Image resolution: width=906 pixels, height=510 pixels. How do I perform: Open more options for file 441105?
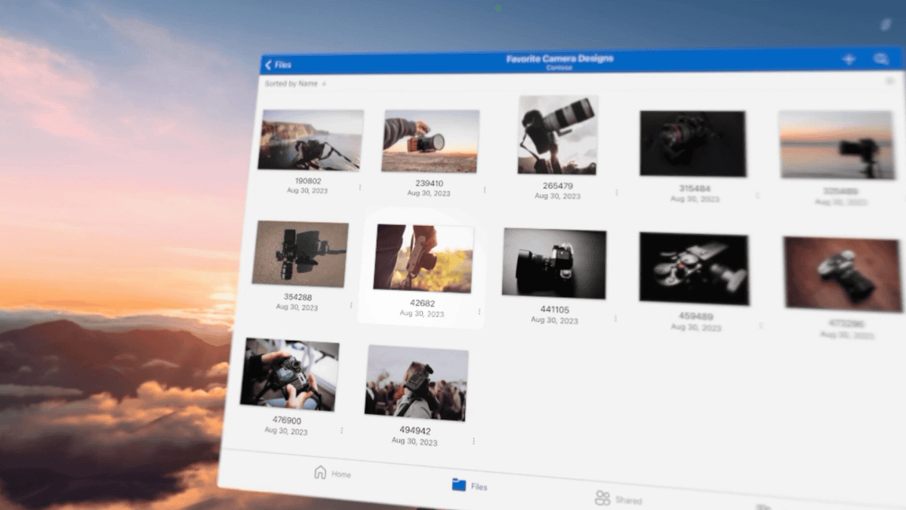point(615,318)
